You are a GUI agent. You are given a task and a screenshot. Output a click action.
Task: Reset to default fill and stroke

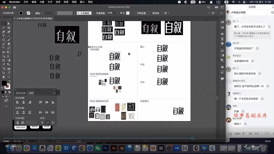[2, 88]
